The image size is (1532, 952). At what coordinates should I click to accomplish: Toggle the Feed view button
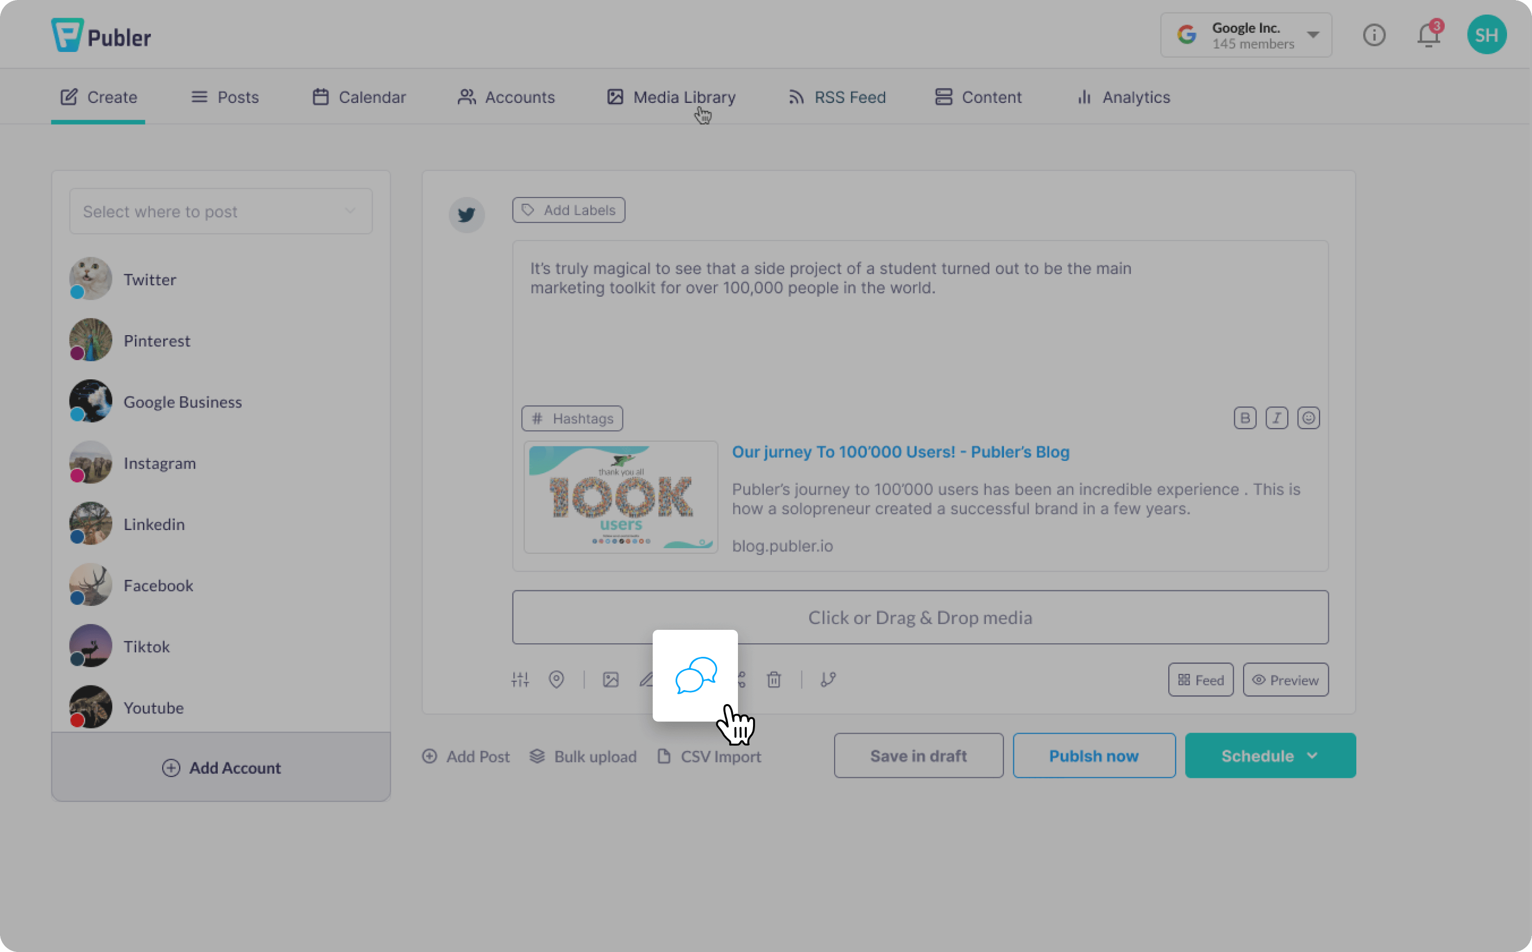[1201, 679]
